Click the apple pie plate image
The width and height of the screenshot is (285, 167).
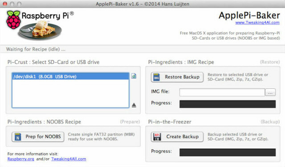pos(40,31)
